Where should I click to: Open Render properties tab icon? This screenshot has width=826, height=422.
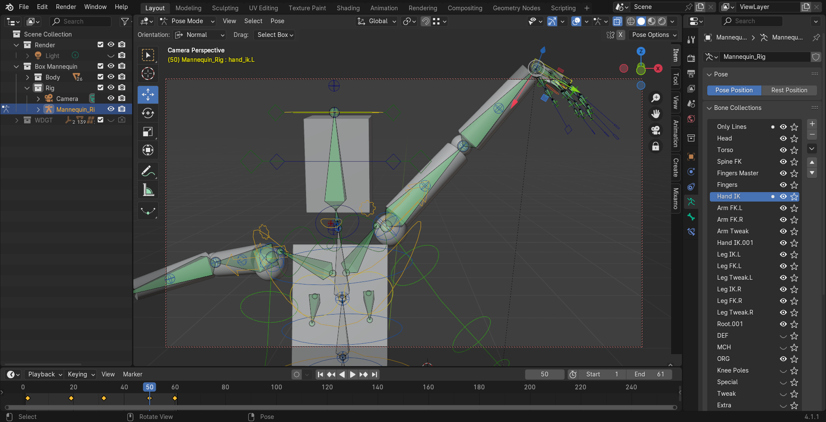[x=691, y=58]
